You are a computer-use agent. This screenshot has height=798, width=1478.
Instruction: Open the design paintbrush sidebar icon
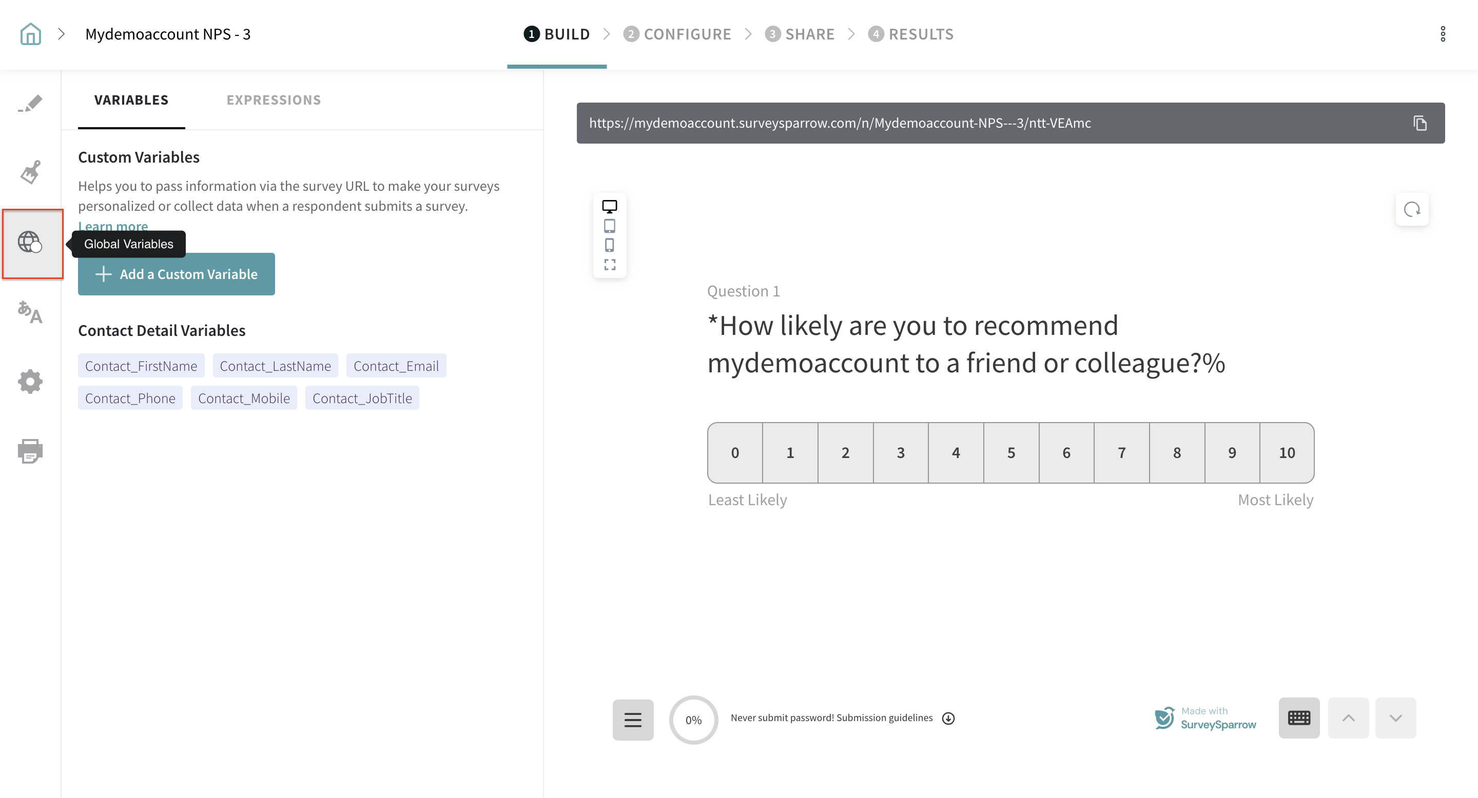30,172
